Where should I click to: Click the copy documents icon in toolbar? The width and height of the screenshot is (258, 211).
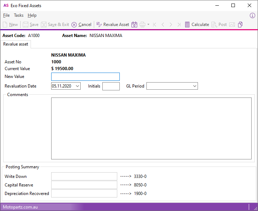[x=241, y=25]
